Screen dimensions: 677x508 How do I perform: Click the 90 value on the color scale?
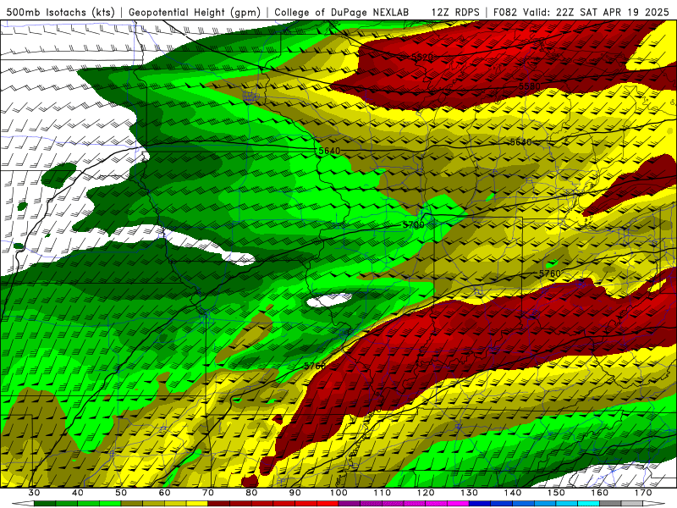pyautogui.click(x=294, y=493)
